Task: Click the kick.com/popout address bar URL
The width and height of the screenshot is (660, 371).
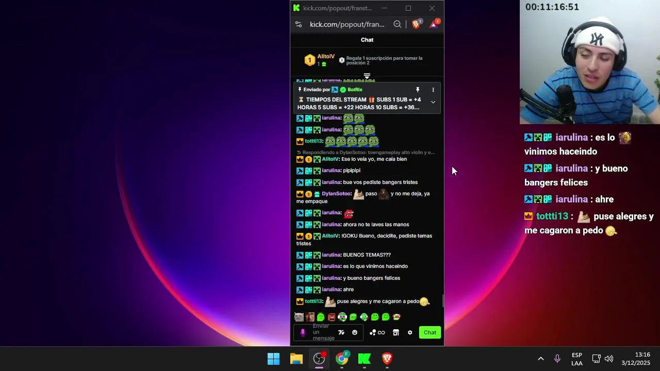Action: [347, 24]
